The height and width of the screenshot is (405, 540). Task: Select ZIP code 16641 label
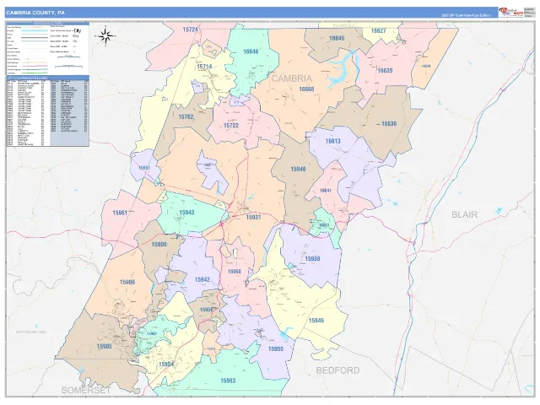click(326, 191)
